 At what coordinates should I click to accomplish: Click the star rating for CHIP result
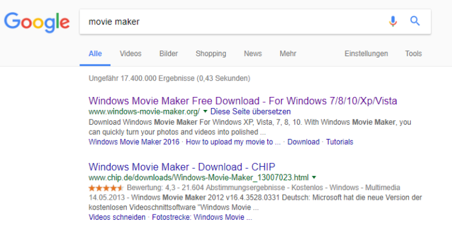coord(106,188)
